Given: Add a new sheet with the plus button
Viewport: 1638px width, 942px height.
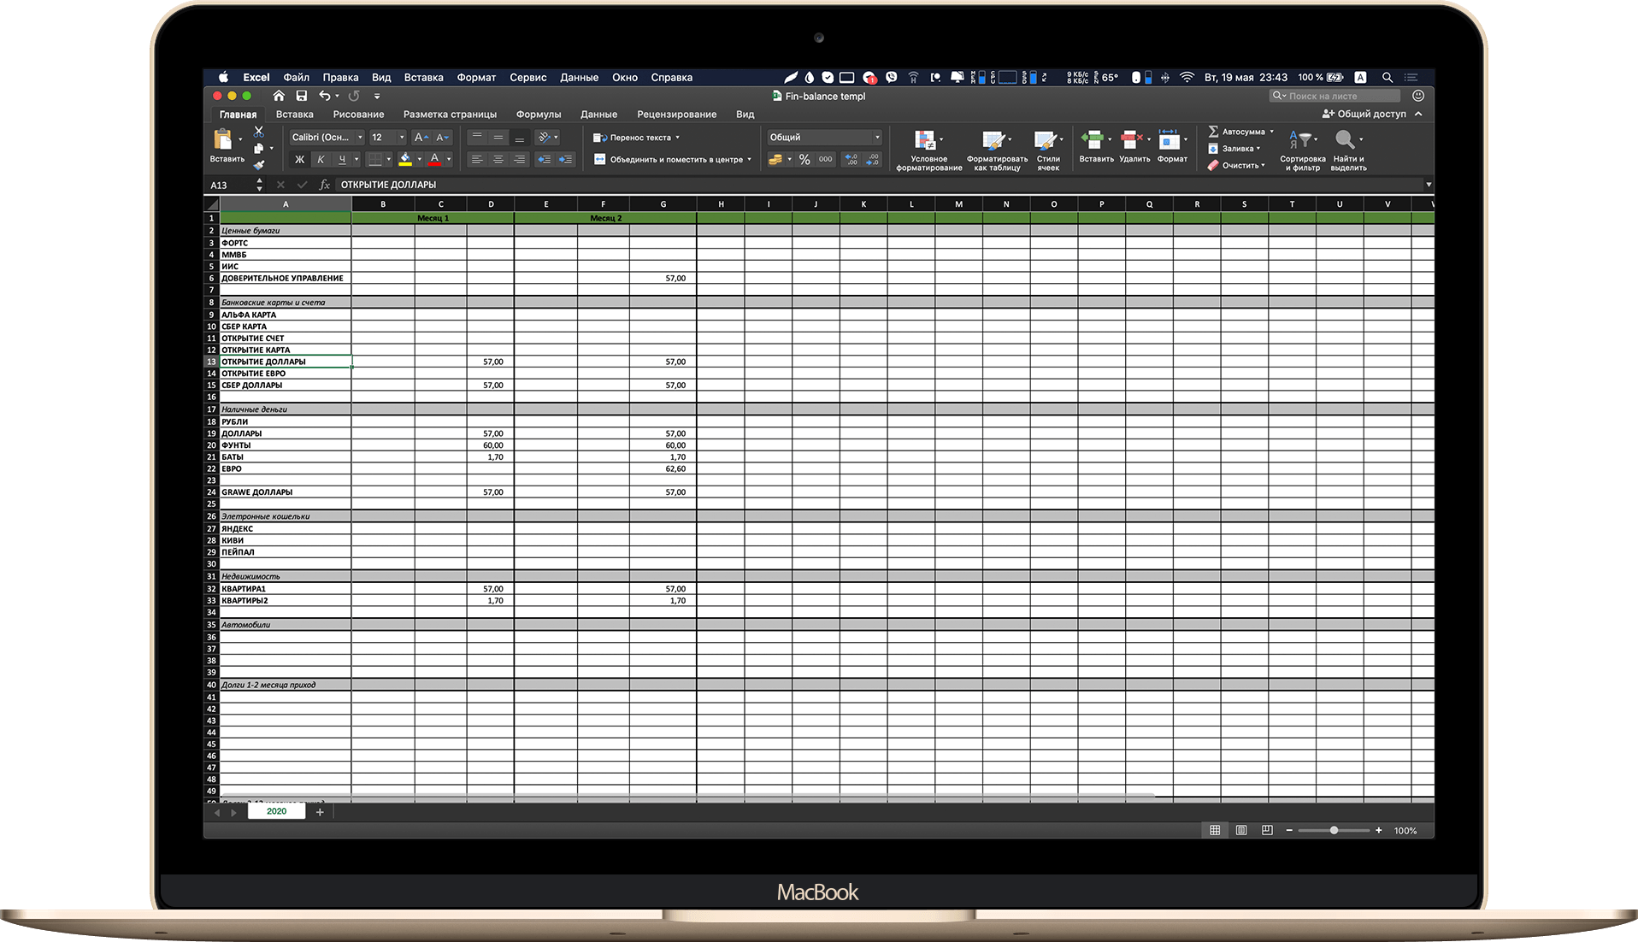Looking at the screenshot, I should pos(320,812).
